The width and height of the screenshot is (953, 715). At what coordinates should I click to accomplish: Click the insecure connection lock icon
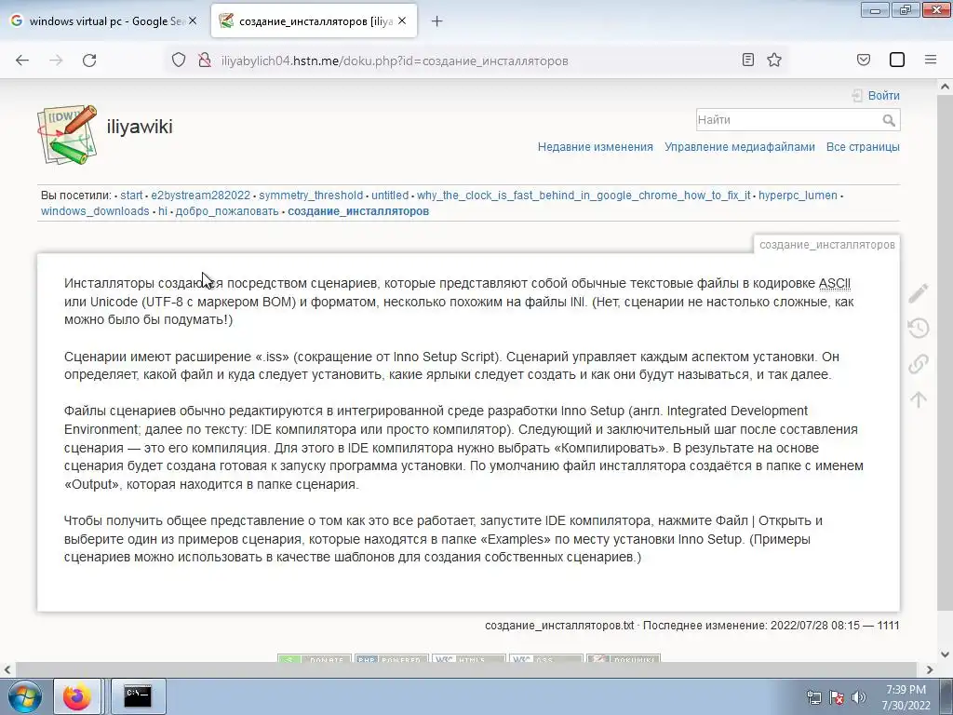pos(205,61)
